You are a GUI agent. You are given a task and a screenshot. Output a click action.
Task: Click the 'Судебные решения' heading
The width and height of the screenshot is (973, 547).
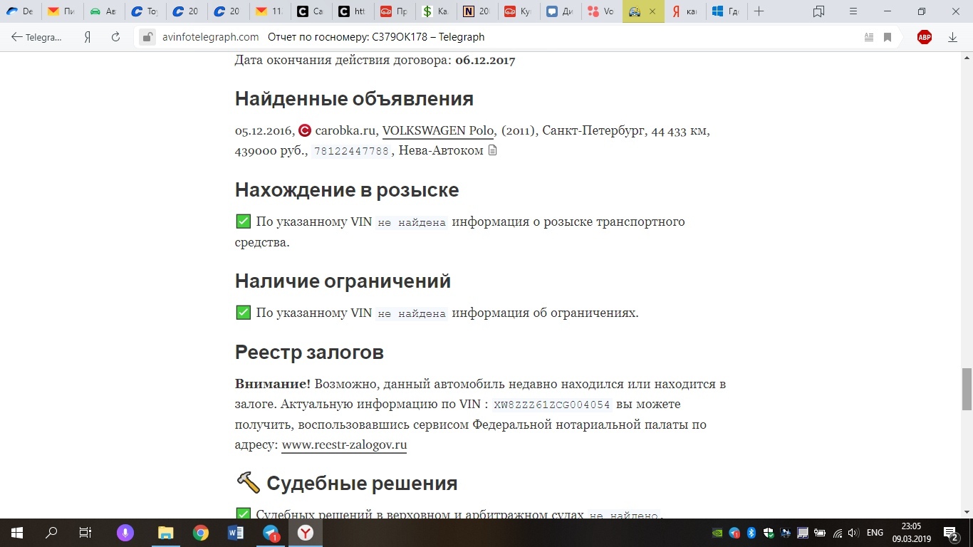[362, 484]
